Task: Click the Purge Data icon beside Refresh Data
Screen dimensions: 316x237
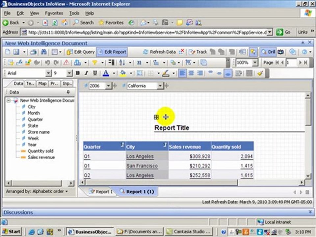Action: pos(181,52)
